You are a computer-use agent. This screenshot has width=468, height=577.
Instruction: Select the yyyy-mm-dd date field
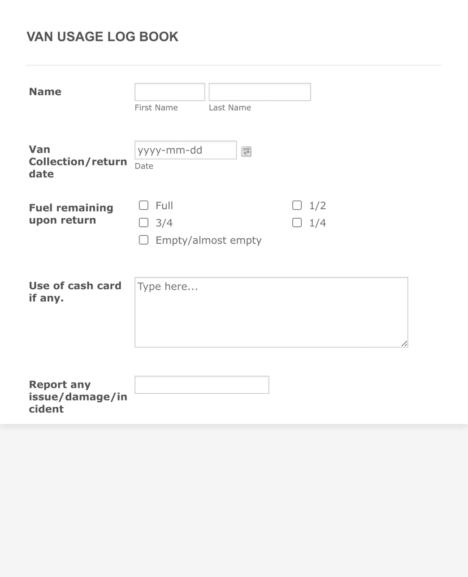coord(185,150)
